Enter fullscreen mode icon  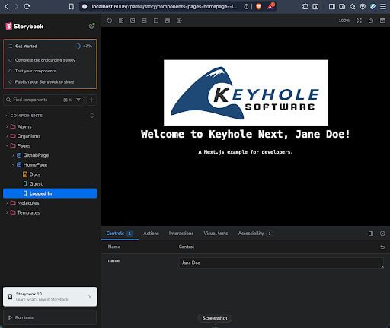(360, 21)
